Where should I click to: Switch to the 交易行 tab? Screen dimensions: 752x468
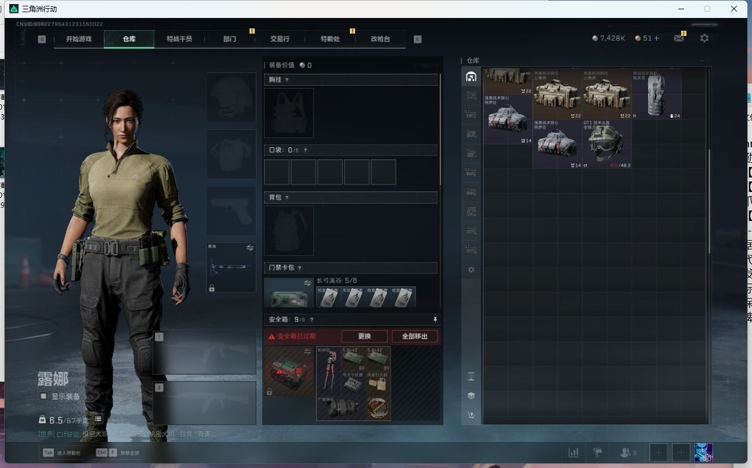point(280,39)
